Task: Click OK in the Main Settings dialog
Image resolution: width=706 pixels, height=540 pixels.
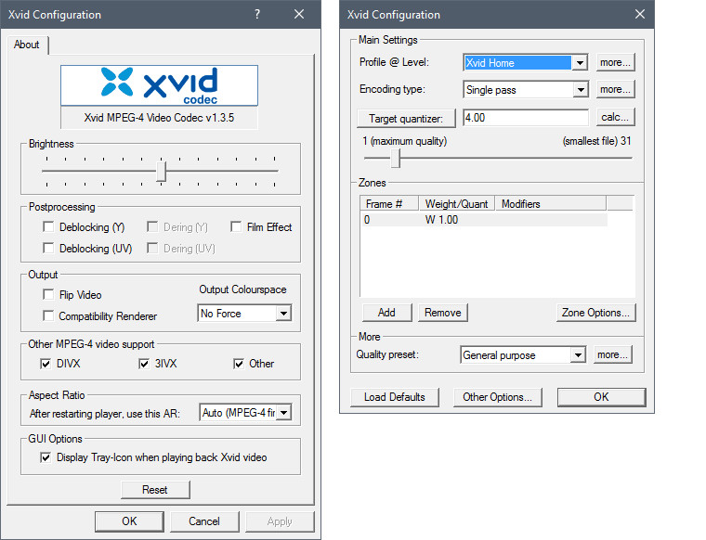Action: [602, 397]
